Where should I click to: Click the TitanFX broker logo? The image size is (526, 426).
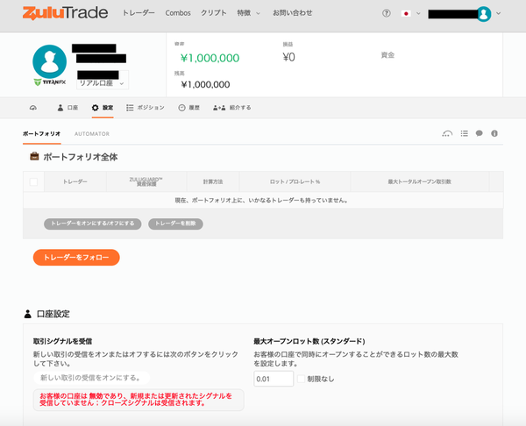50,82
